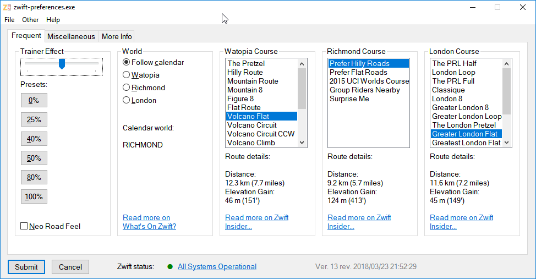536x279 pixels.
Task: Select Greatest London Flat route
Action: click(466, 143)
